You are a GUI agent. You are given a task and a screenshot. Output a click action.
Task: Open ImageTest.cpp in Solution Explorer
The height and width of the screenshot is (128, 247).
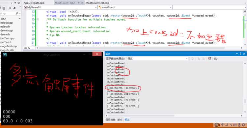pos(8,46)
